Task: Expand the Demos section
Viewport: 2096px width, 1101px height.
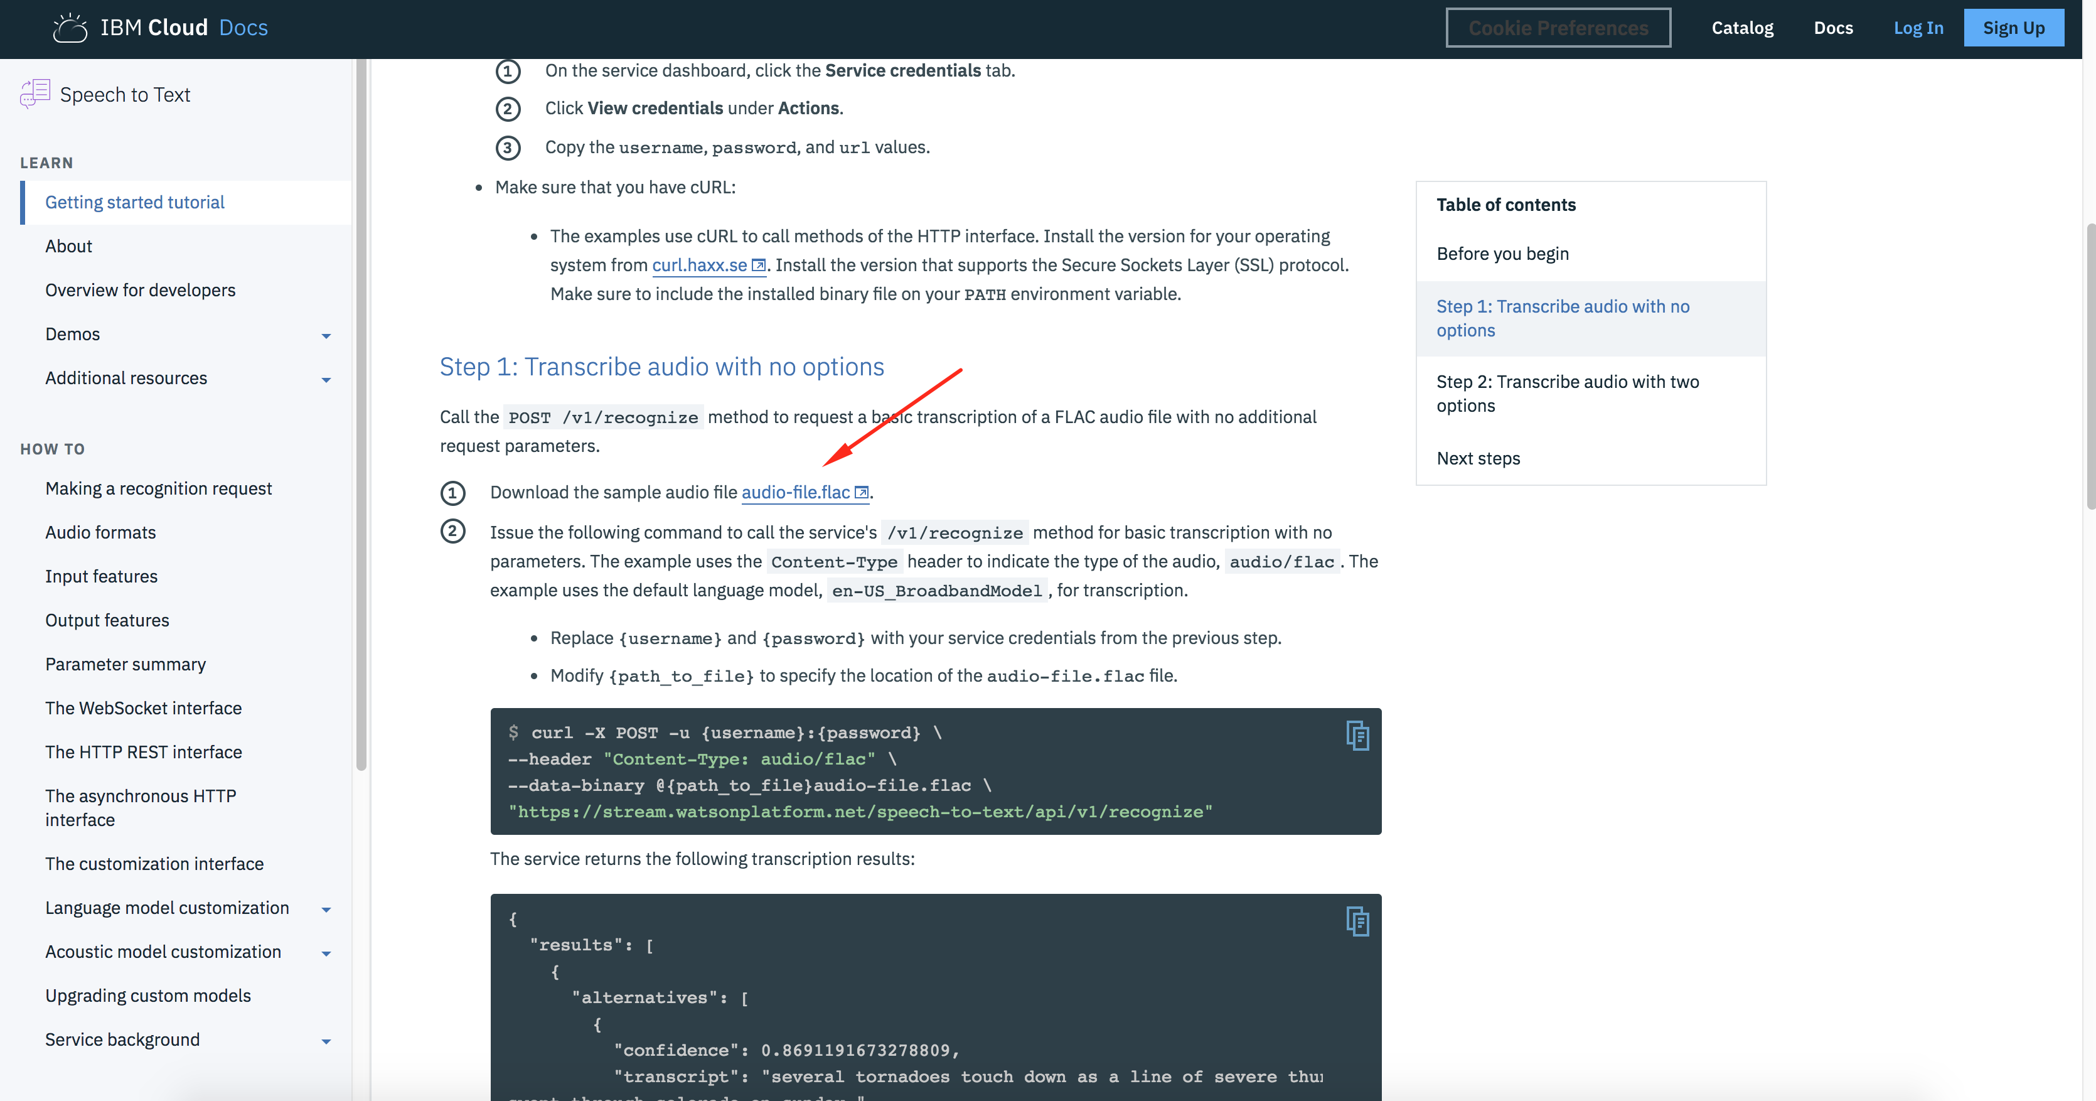Action: [x=326, y=335]
